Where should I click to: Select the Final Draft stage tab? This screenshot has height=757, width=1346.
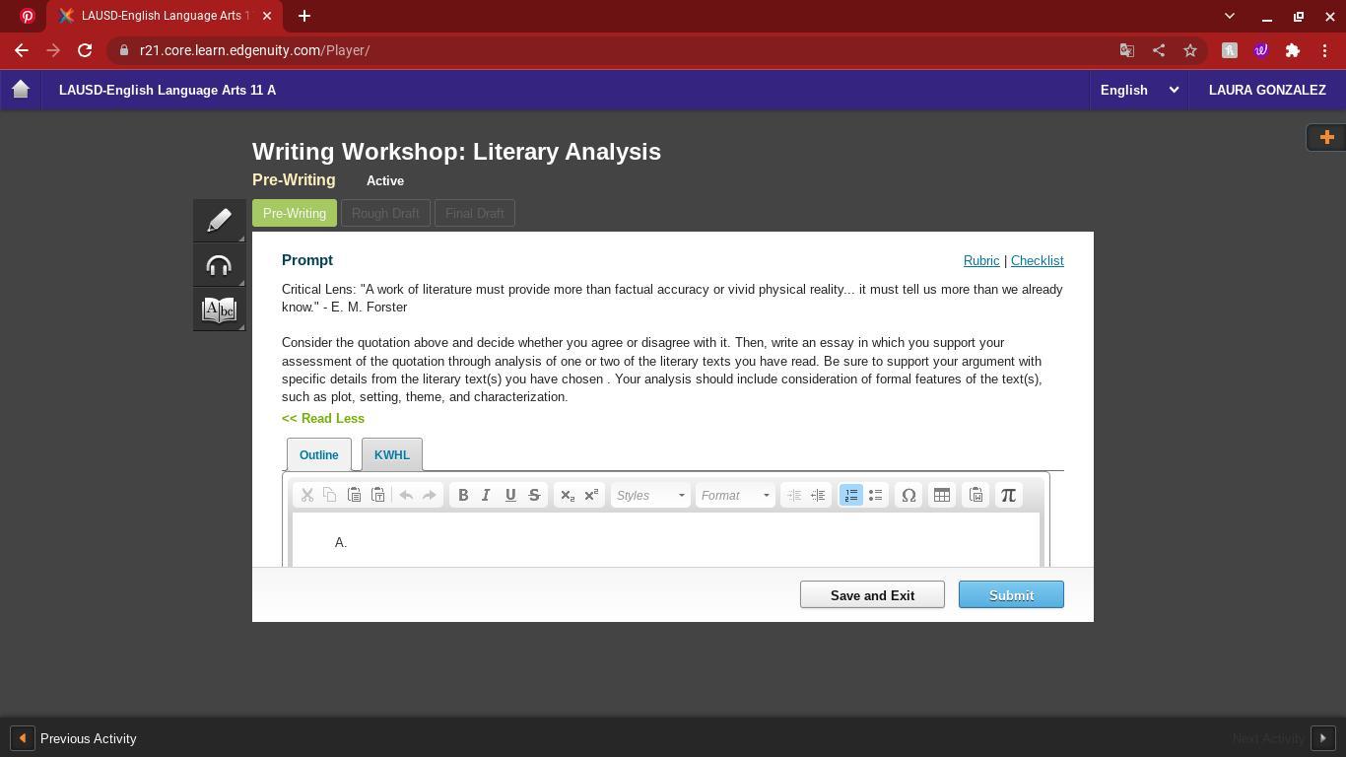(x=475, y=213)
